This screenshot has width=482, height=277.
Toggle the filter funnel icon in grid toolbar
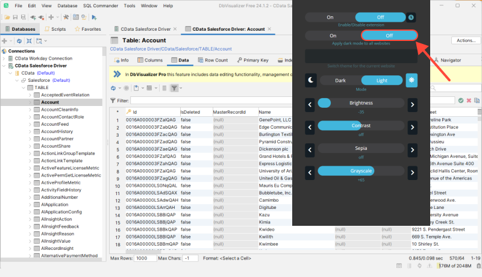click(174, 88)
